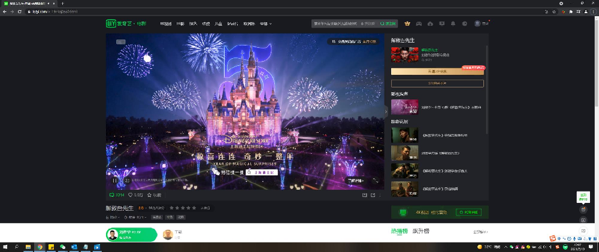Open the VIP crown icon in header
Viewport: 599px width, 252px height.
(407, 24)
